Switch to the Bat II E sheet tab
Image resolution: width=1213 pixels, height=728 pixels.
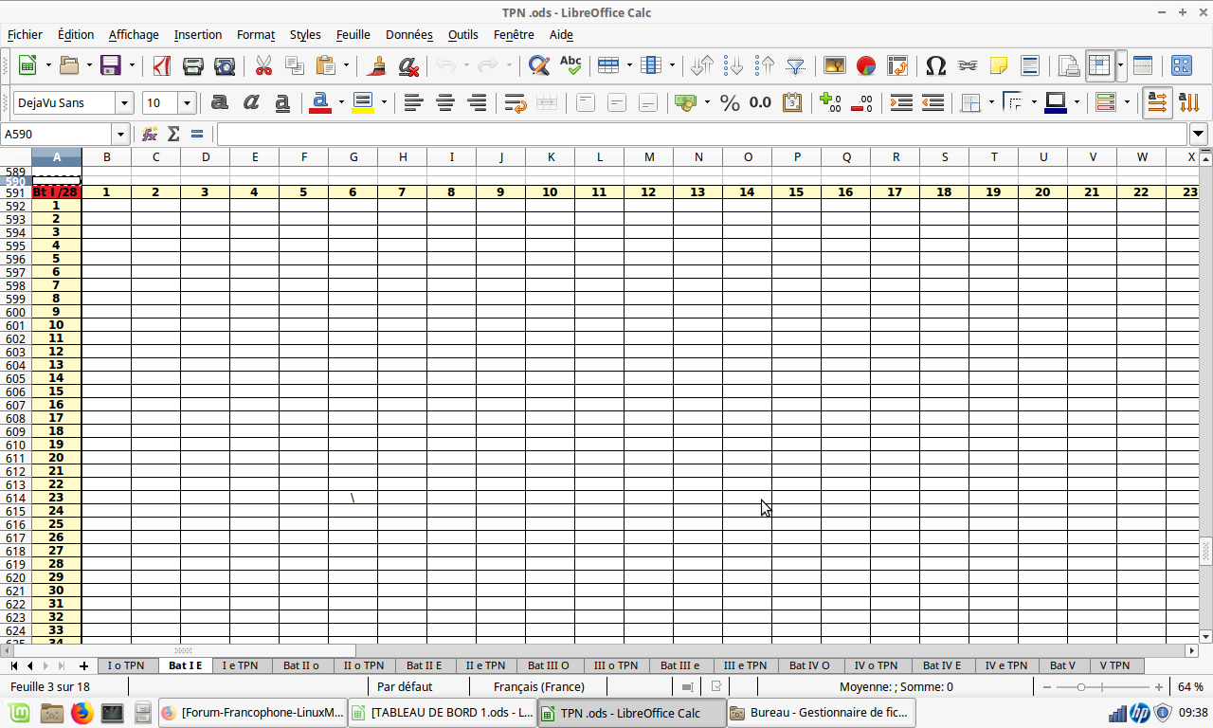click(425, 665)
